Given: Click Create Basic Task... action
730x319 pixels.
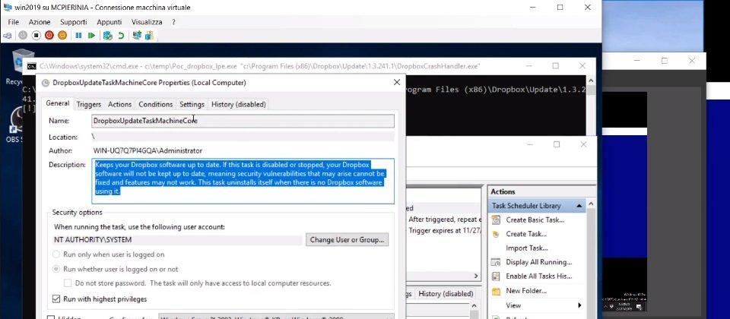Looking at the screenshot, I should coord(535,220).
